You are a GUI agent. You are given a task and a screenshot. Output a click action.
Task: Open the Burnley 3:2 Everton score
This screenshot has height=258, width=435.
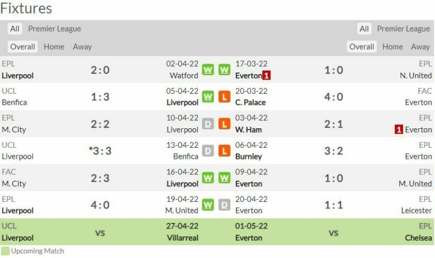pos(334,151)
